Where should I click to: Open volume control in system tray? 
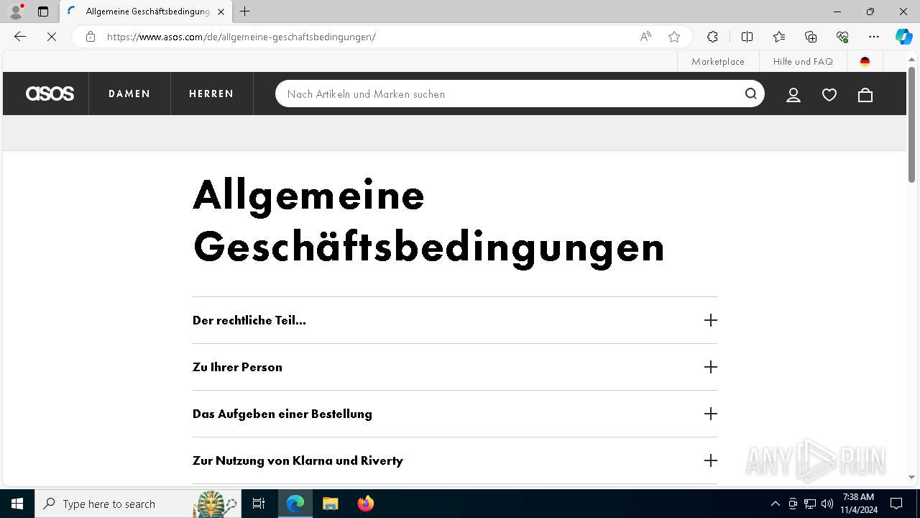[827, 504]
